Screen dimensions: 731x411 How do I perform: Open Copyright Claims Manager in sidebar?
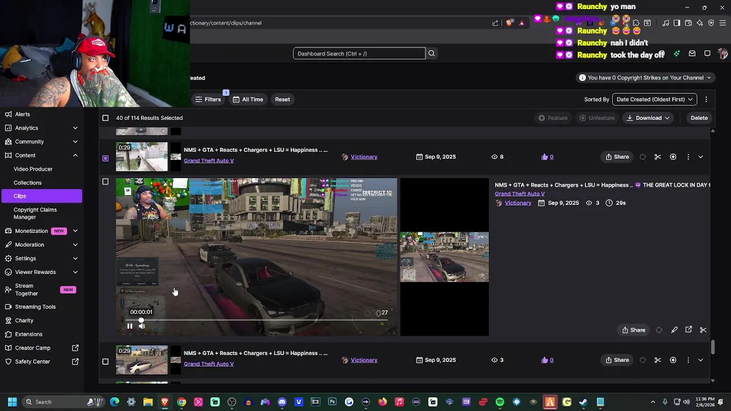pyautogui.click(x=35, y=213)
